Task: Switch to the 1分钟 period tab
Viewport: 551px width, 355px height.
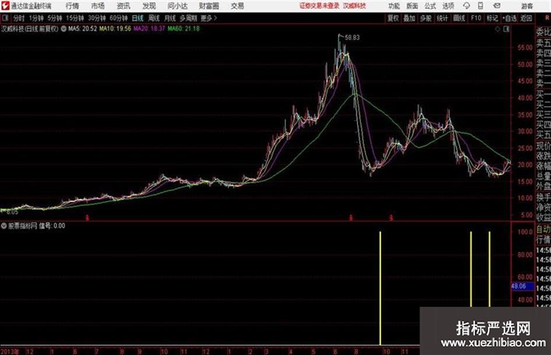Action: [36, 18]
